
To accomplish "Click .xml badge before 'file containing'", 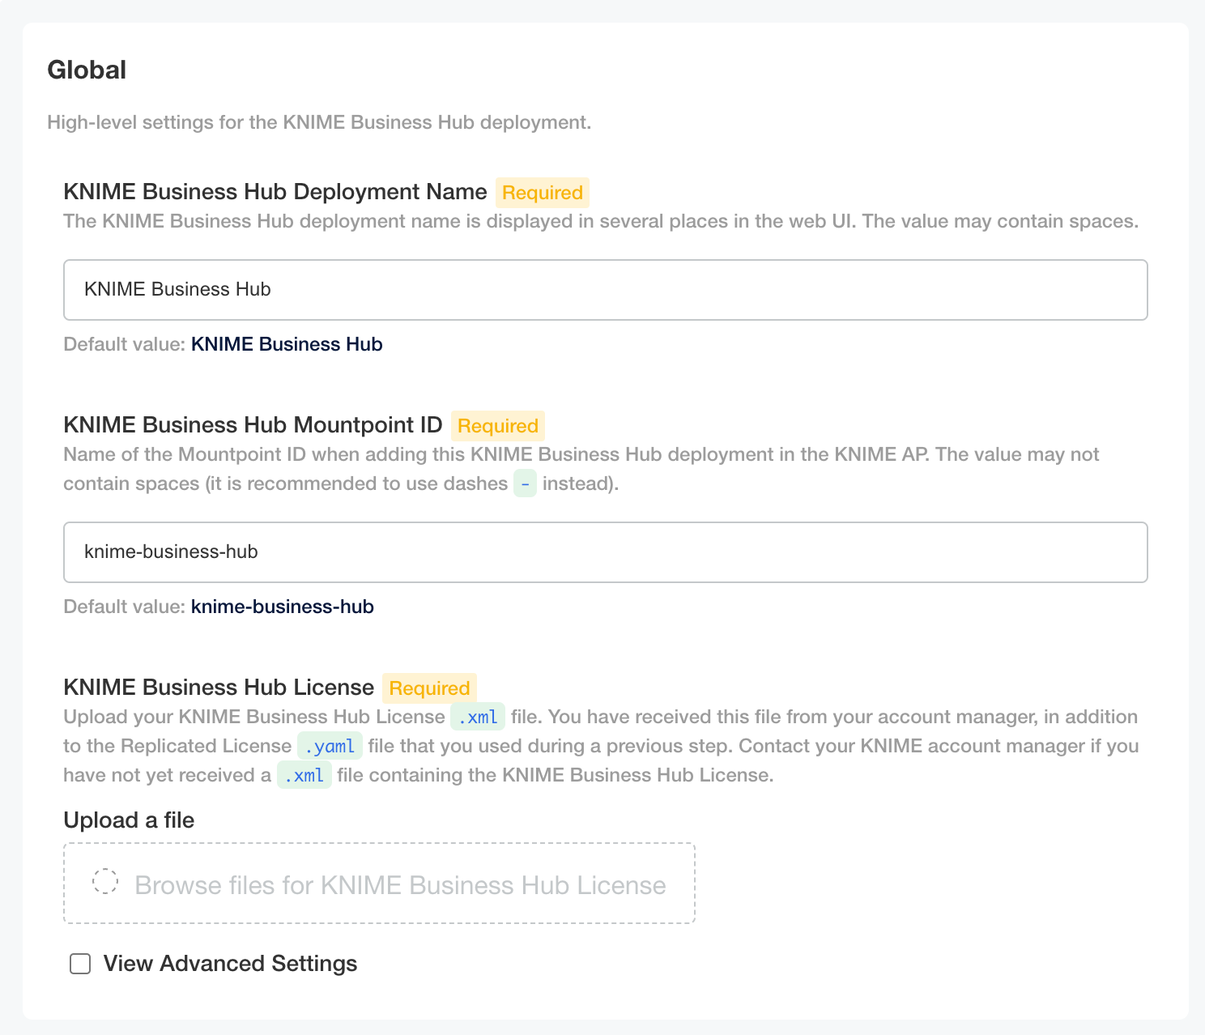I will [304, 775].
